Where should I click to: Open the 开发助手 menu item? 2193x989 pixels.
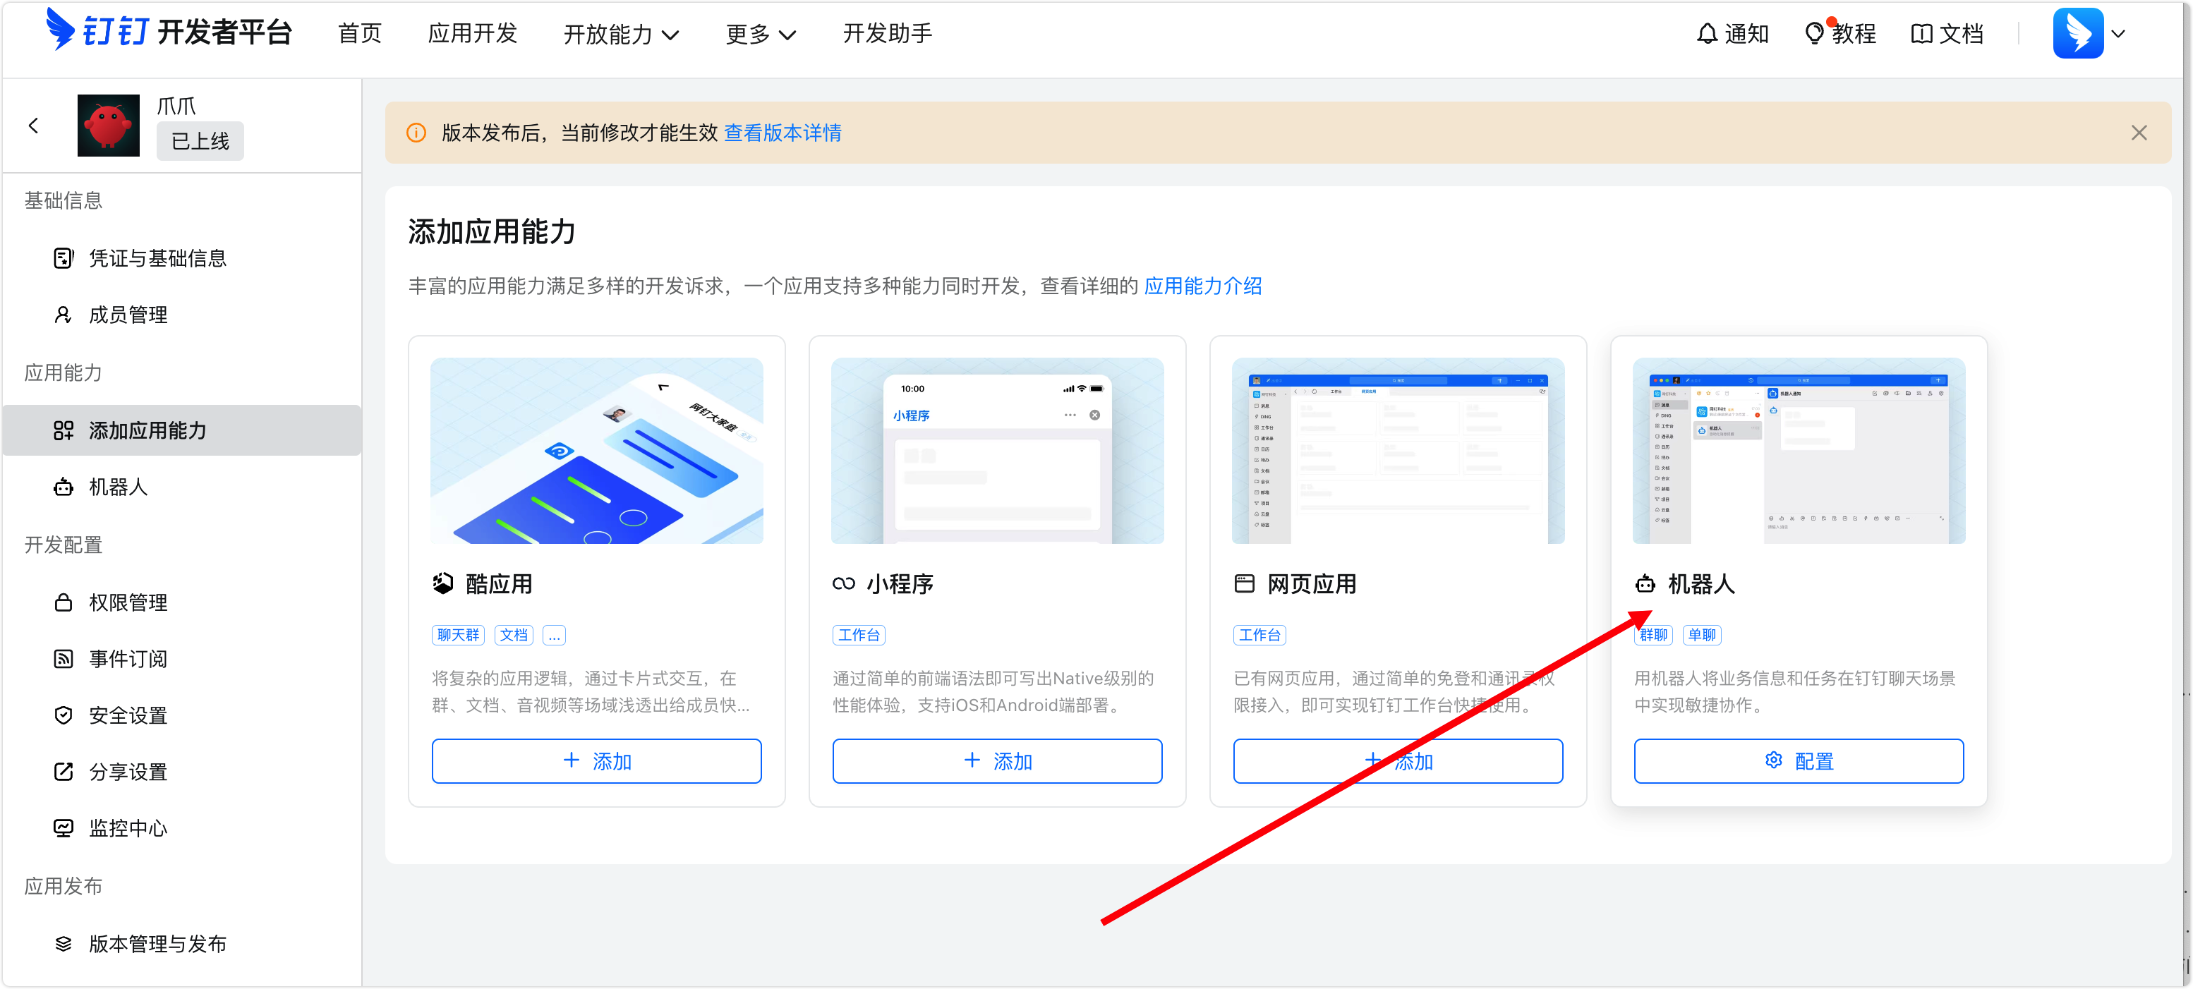coord(887,34)
